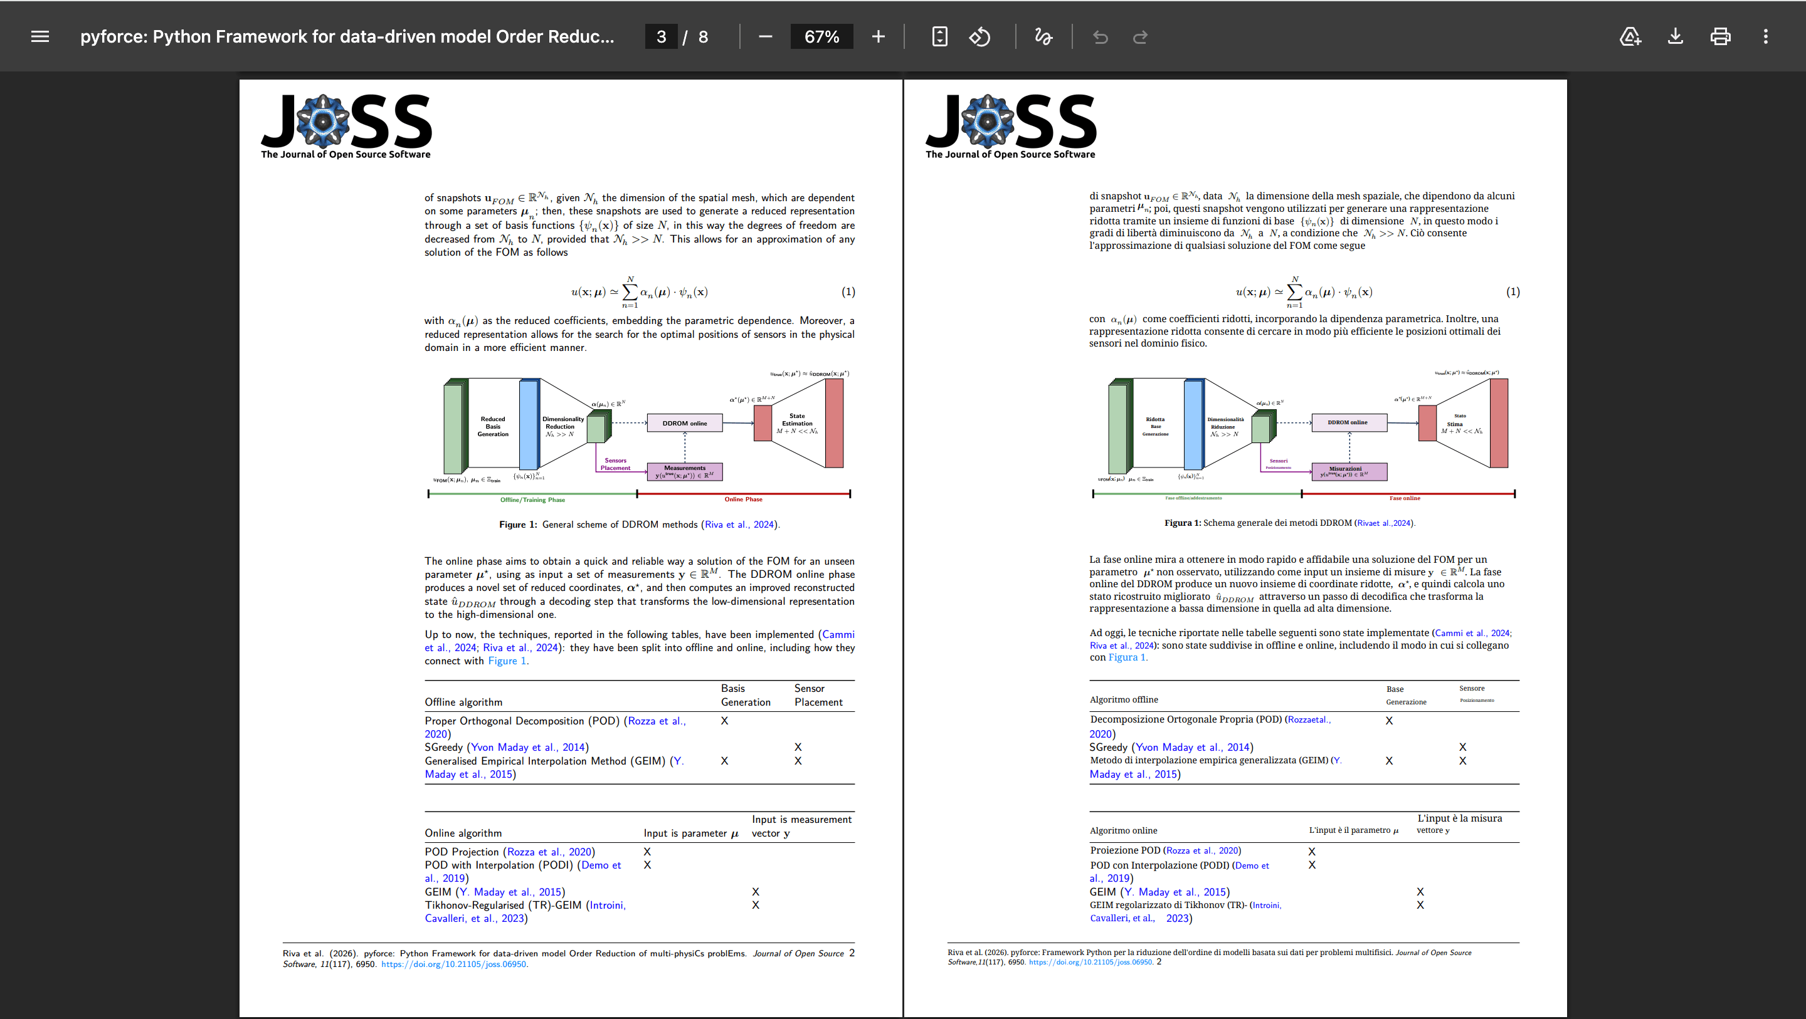Save the PDF to Google Drive
Screen dimensions: 1806x1019
(x=1630, y=36)
